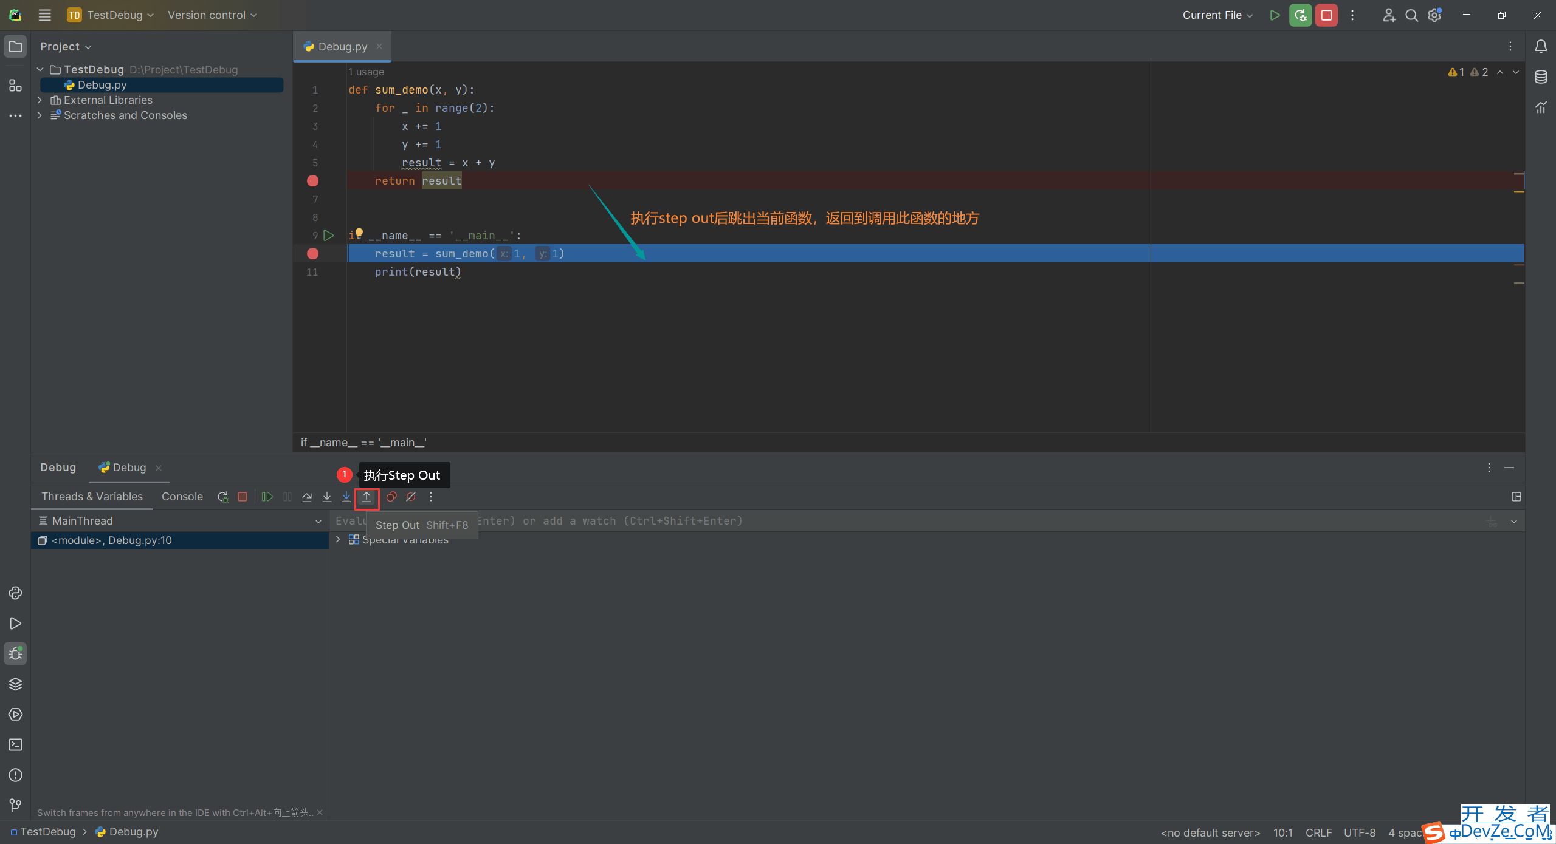Collapse the TestDebug project folder
Image resolution: width=1556 pixels, height=844 pixels.
click(x=40, y=70)
